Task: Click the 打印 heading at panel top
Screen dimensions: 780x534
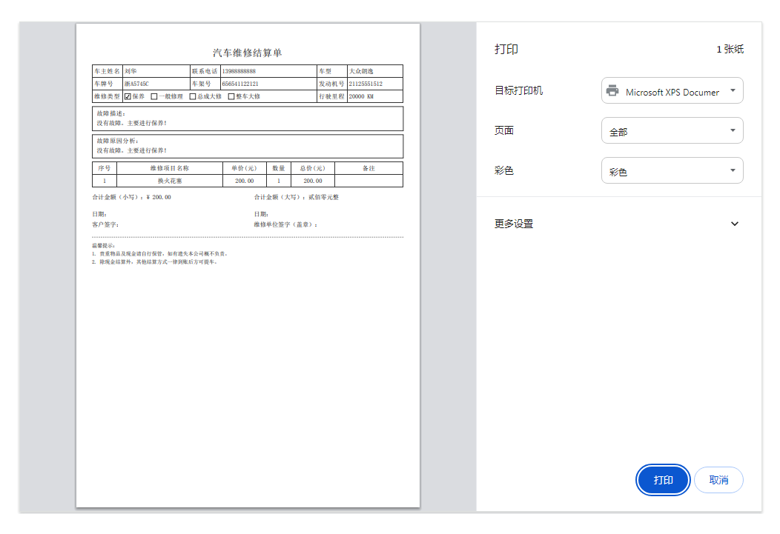Action: pos(506,49)
